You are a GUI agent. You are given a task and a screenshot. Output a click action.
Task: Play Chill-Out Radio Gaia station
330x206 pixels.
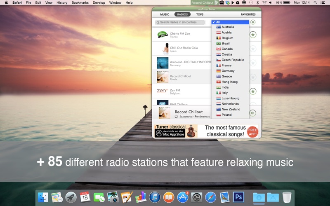pos(182,49)
